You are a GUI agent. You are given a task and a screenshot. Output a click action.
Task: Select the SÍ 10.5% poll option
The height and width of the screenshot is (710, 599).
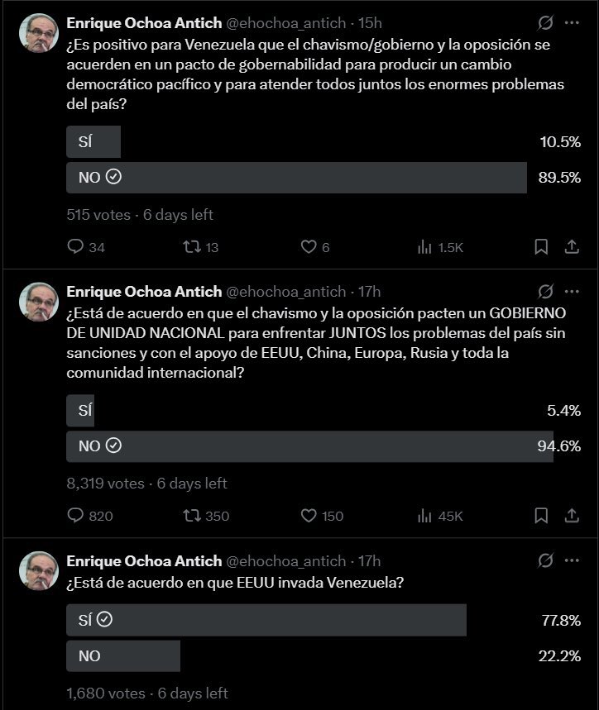click(x=93, y=142)
